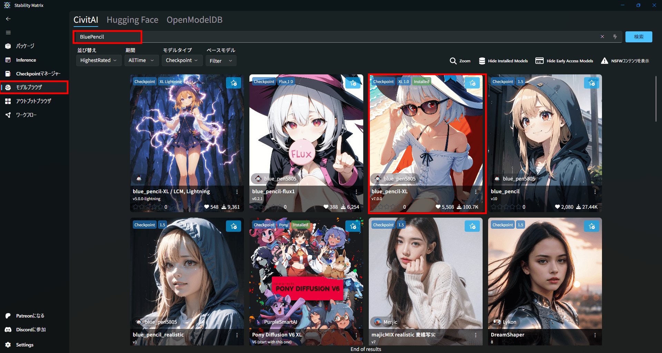Open the AllTime period dropdown
This screenshot has height=353, width=662.
tap(141, 60)
